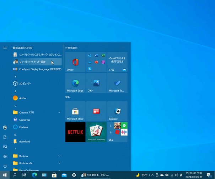Open Task View on taskbar

24,175
